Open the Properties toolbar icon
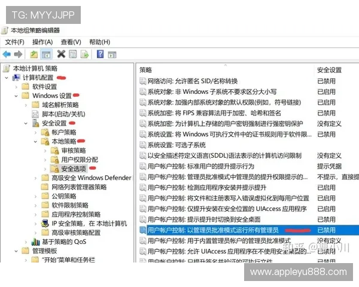Viewport: 359px width, 287px height. pos(73,54)
